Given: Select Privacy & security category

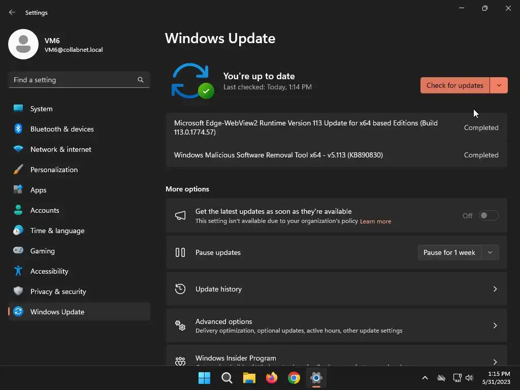Looking at the screenshot, I should (x=79, y=291).
